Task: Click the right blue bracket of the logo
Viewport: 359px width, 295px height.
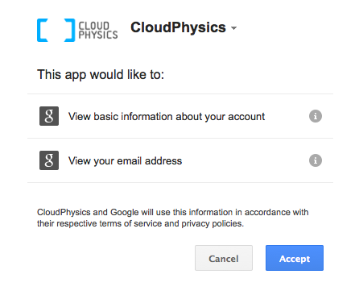Action: (69, 30)
